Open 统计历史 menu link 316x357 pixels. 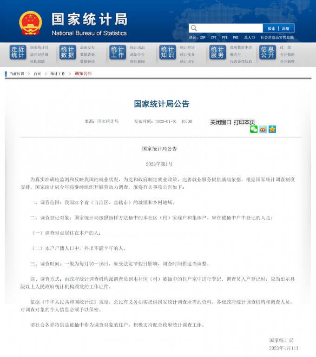point(187,62)
